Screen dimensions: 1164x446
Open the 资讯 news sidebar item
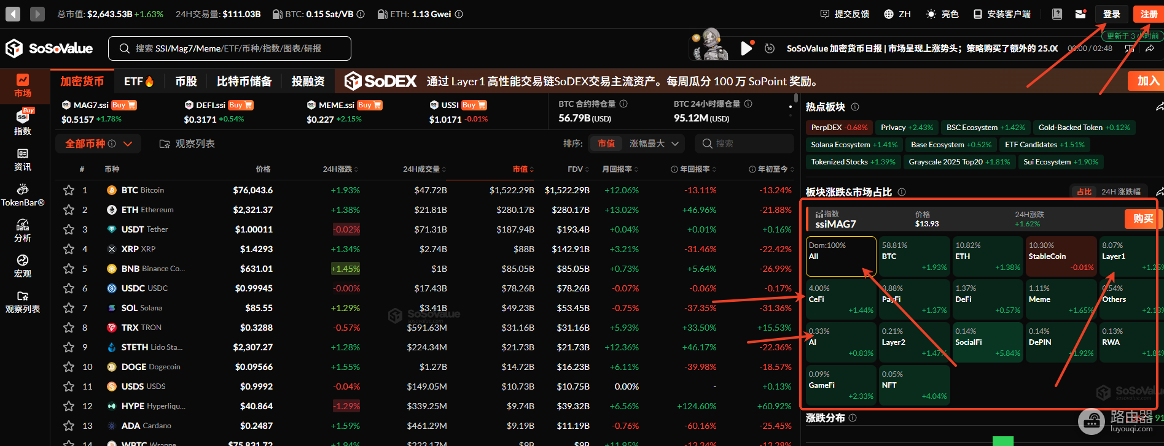click(23, 160)
